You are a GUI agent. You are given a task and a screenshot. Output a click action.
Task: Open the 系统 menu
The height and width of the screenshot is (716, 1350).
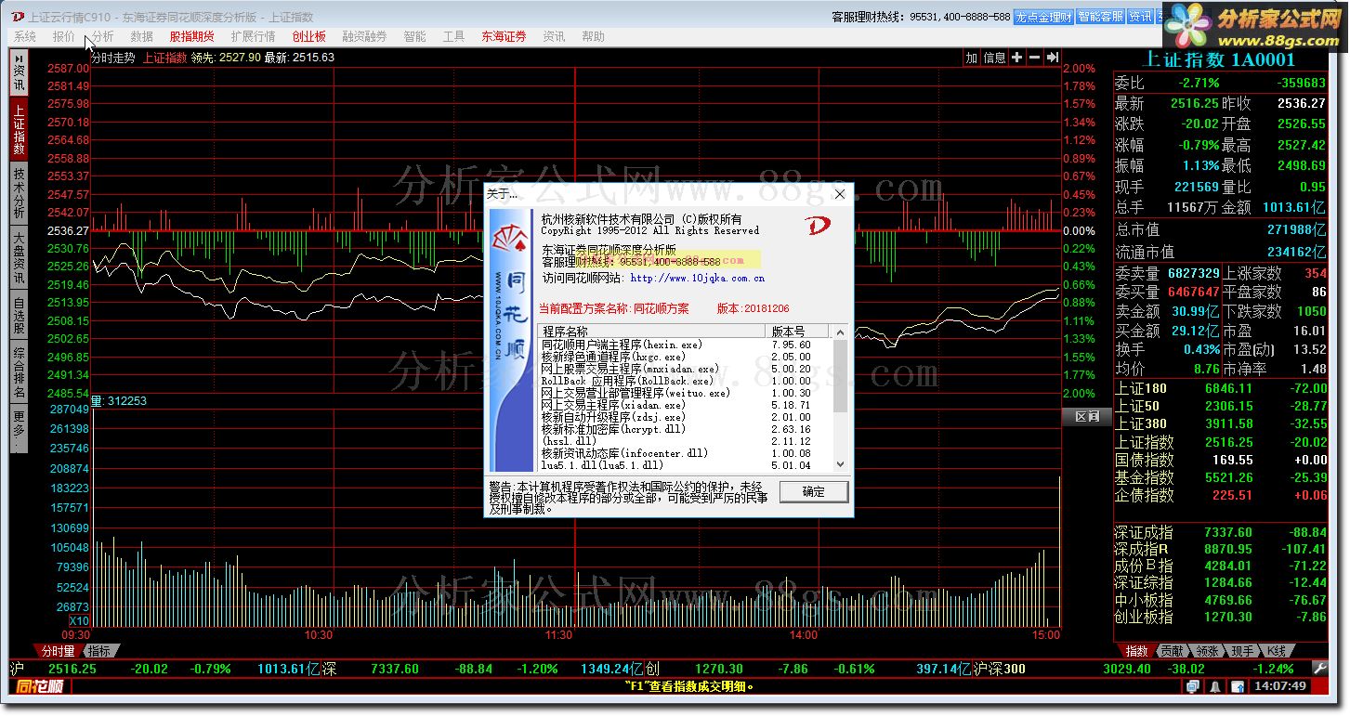(x=25, y=36)
